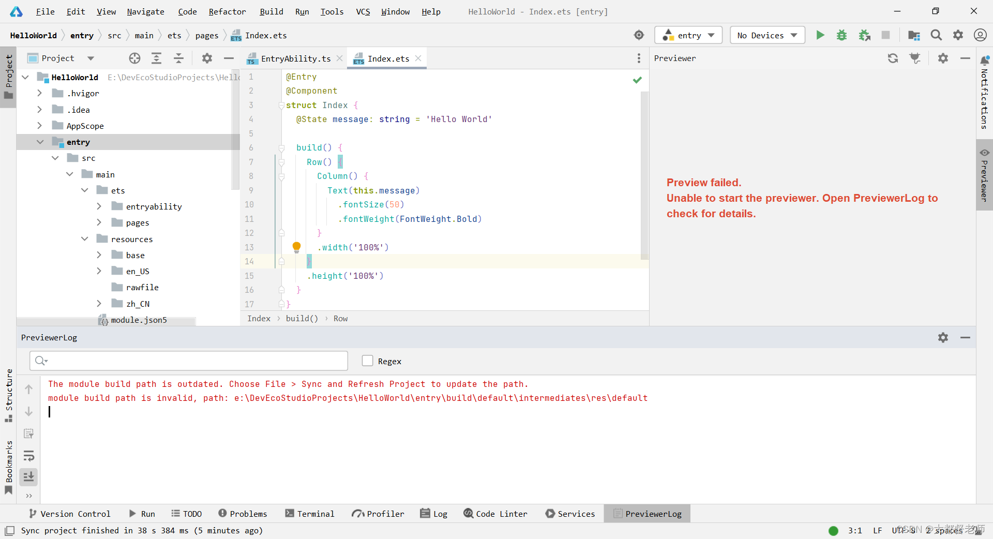This screenshot has width=993, height=539.
Task: Click the Previewer inspector icon next to refresh
Action: click(915, 58)
